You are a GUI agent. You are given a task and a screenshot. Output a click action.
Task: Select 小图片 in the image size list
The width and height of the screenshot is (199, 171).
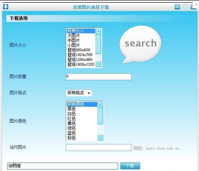(81, 45)
